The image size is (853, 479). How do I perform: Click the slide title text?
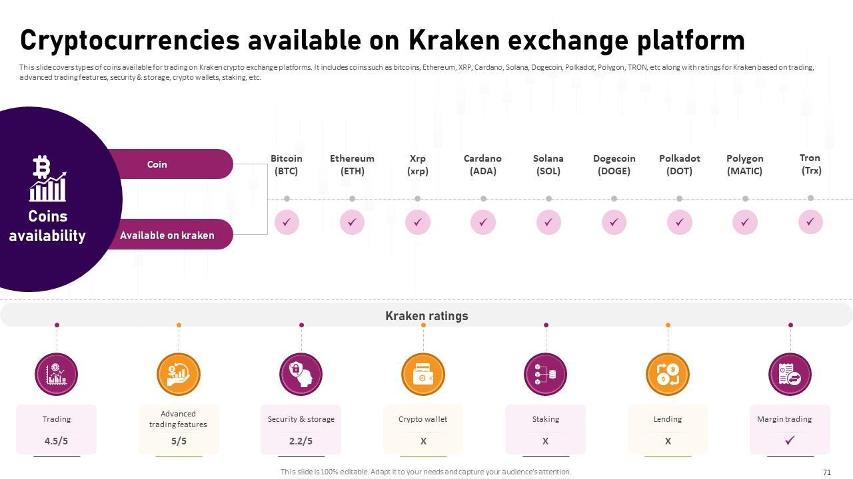pos(383,41)
